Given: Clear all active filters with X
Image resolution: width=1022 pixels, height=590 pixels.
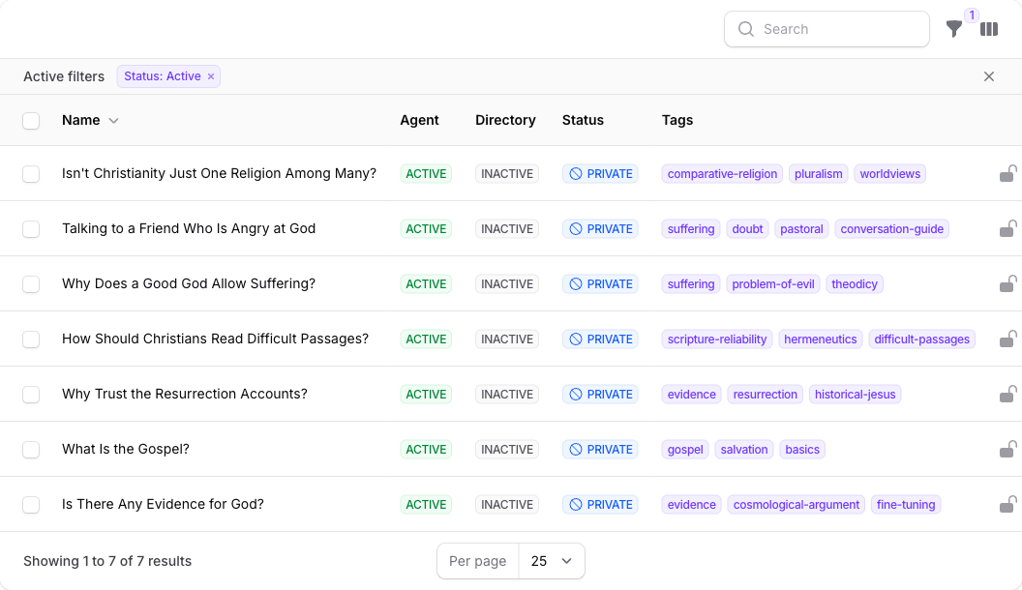Looking at the screenshot, I should (989, 76).
